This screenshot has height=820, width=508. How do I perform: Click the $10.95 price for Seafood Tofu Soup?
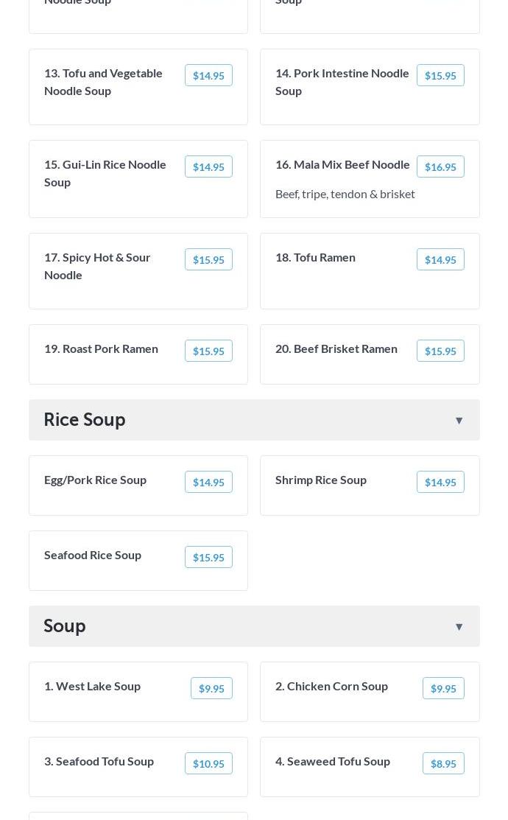[208, 763]
